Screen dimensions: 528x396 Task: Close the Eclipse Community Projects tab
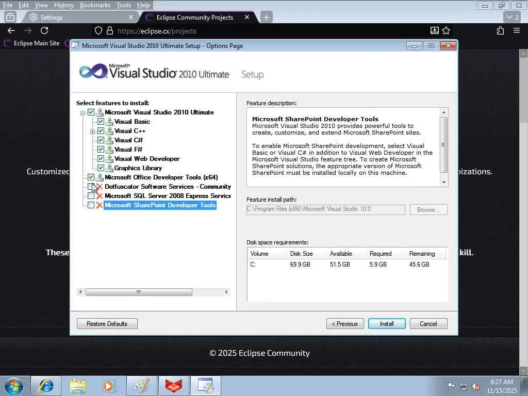(247, 17)
